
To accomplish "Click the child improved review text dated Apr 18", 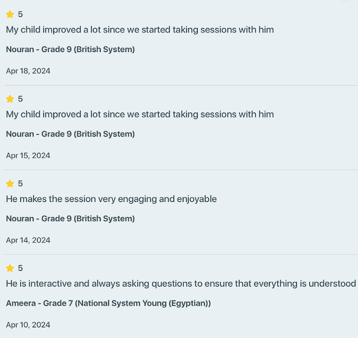I will point(140,30).
